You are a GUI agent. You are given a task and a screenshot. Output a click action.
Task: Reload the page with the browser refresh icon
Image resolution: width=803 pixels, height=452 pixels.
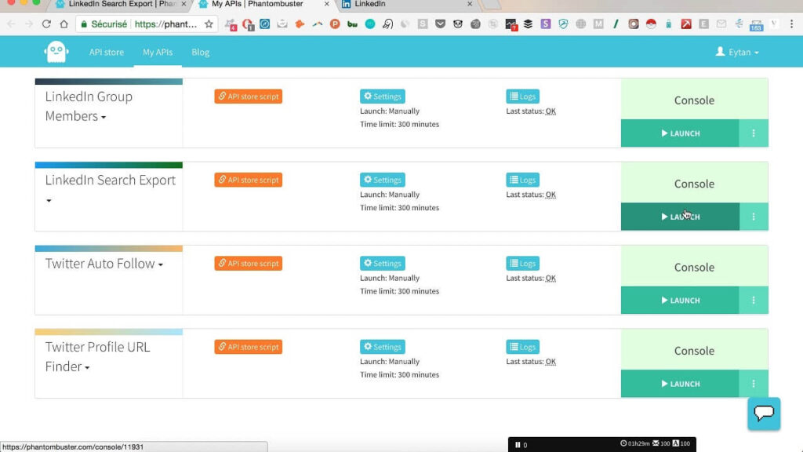[46, 24]
